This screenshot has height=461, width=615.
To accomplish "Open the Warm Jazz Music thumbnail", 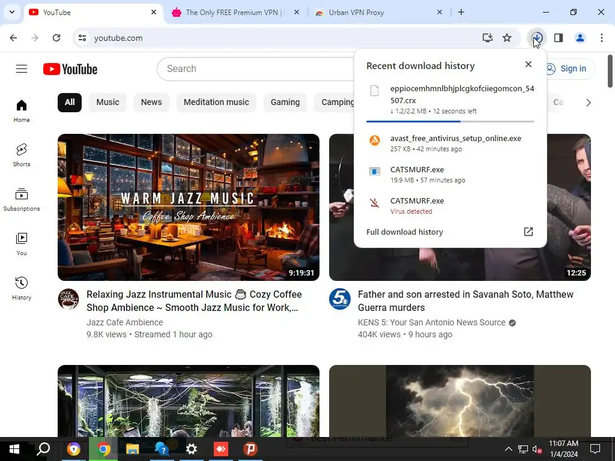I will click(188, 207).
